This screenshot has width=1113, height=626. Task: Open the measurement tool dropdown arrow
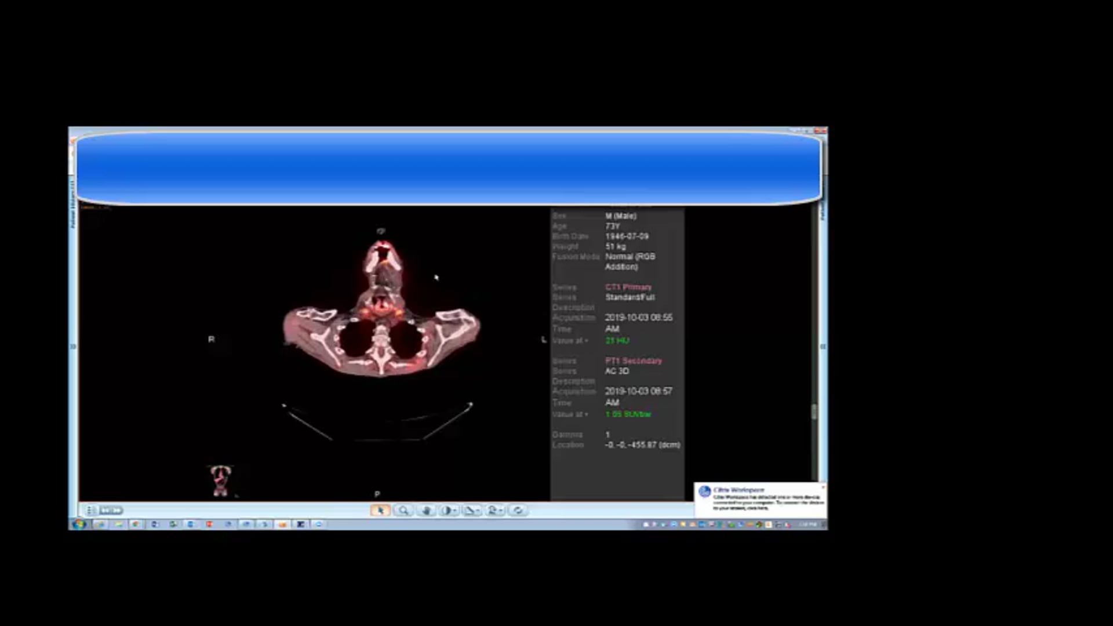click(477, 511)
